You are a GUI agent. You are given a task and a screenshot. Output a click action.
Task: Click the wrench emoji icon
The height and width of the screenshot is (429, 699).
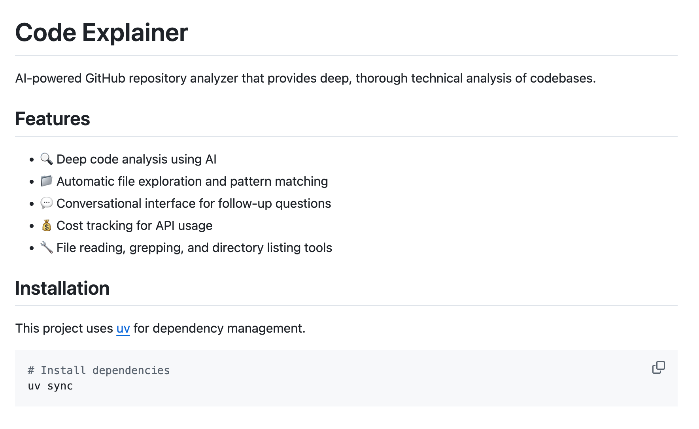pos(47,247)
